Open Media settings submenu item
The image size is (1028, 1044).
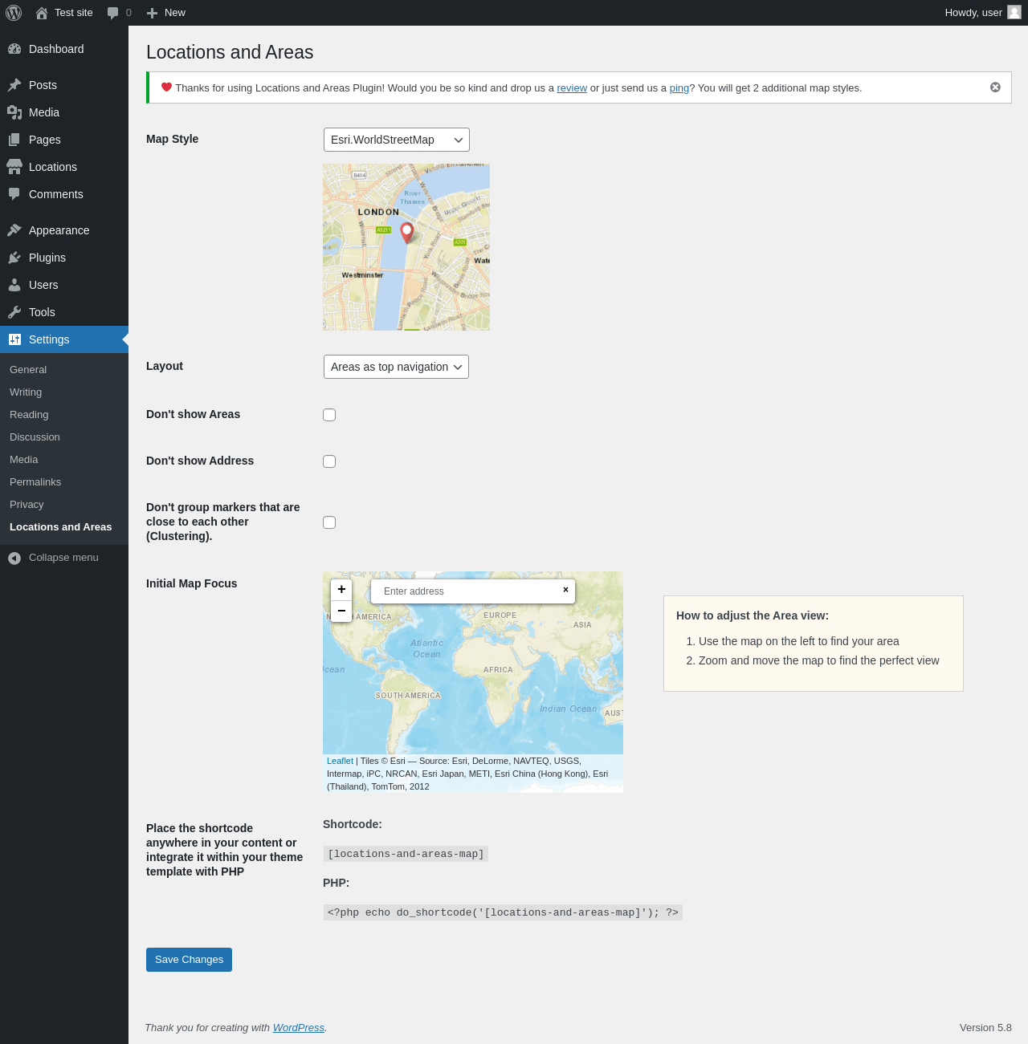pos(24,460)
